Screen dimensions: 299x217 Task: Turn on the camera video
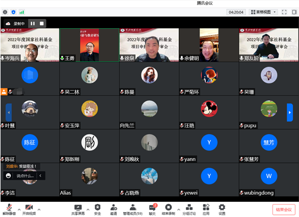click(29, 210)
